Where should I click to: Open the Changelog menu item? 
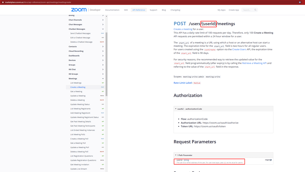[175, 10]
